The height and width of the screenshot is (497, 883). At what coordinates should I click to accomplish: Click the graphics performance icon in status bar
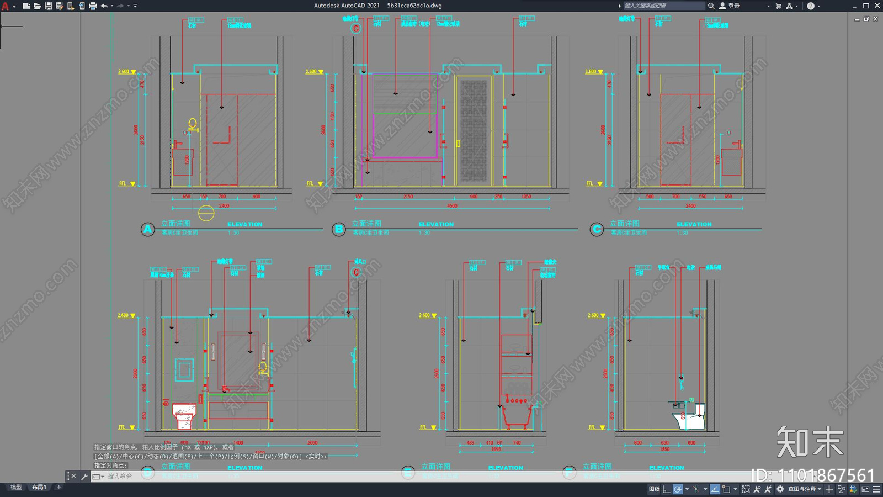click(853, 489)
